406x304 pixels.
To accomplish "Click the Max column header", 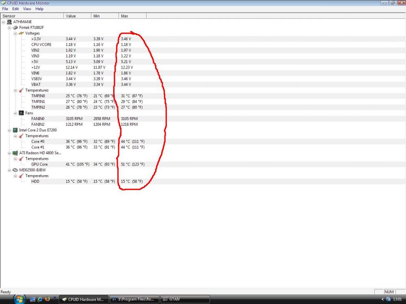I will click(x=132, y=16).
